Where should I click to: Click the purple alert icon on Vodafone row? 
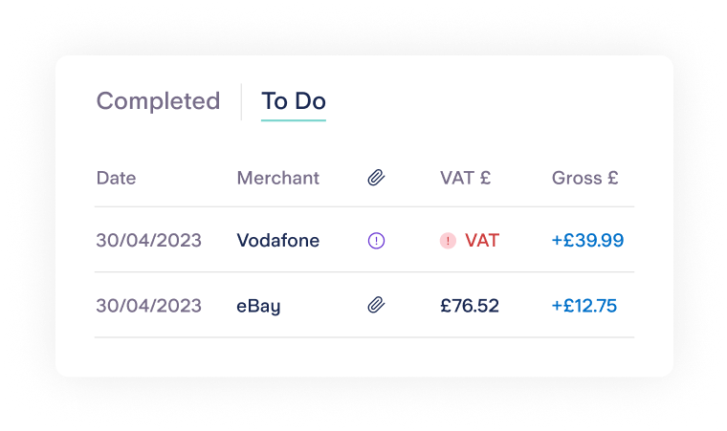(x=376, y=241)
